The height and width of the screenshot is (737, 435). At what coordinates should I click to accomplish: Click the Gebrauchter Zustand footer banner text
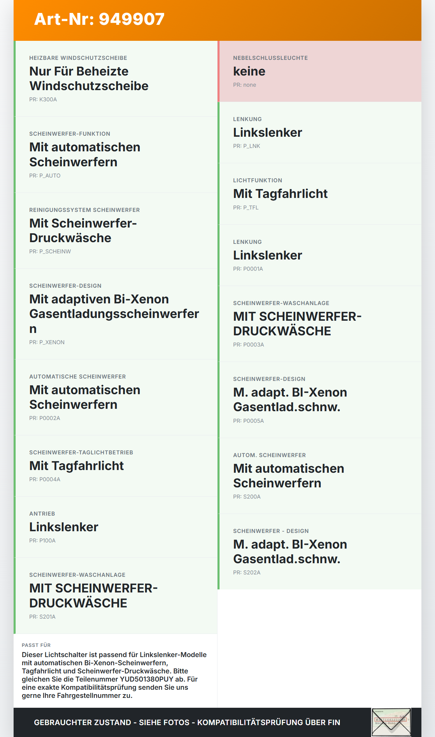[187, 722]
